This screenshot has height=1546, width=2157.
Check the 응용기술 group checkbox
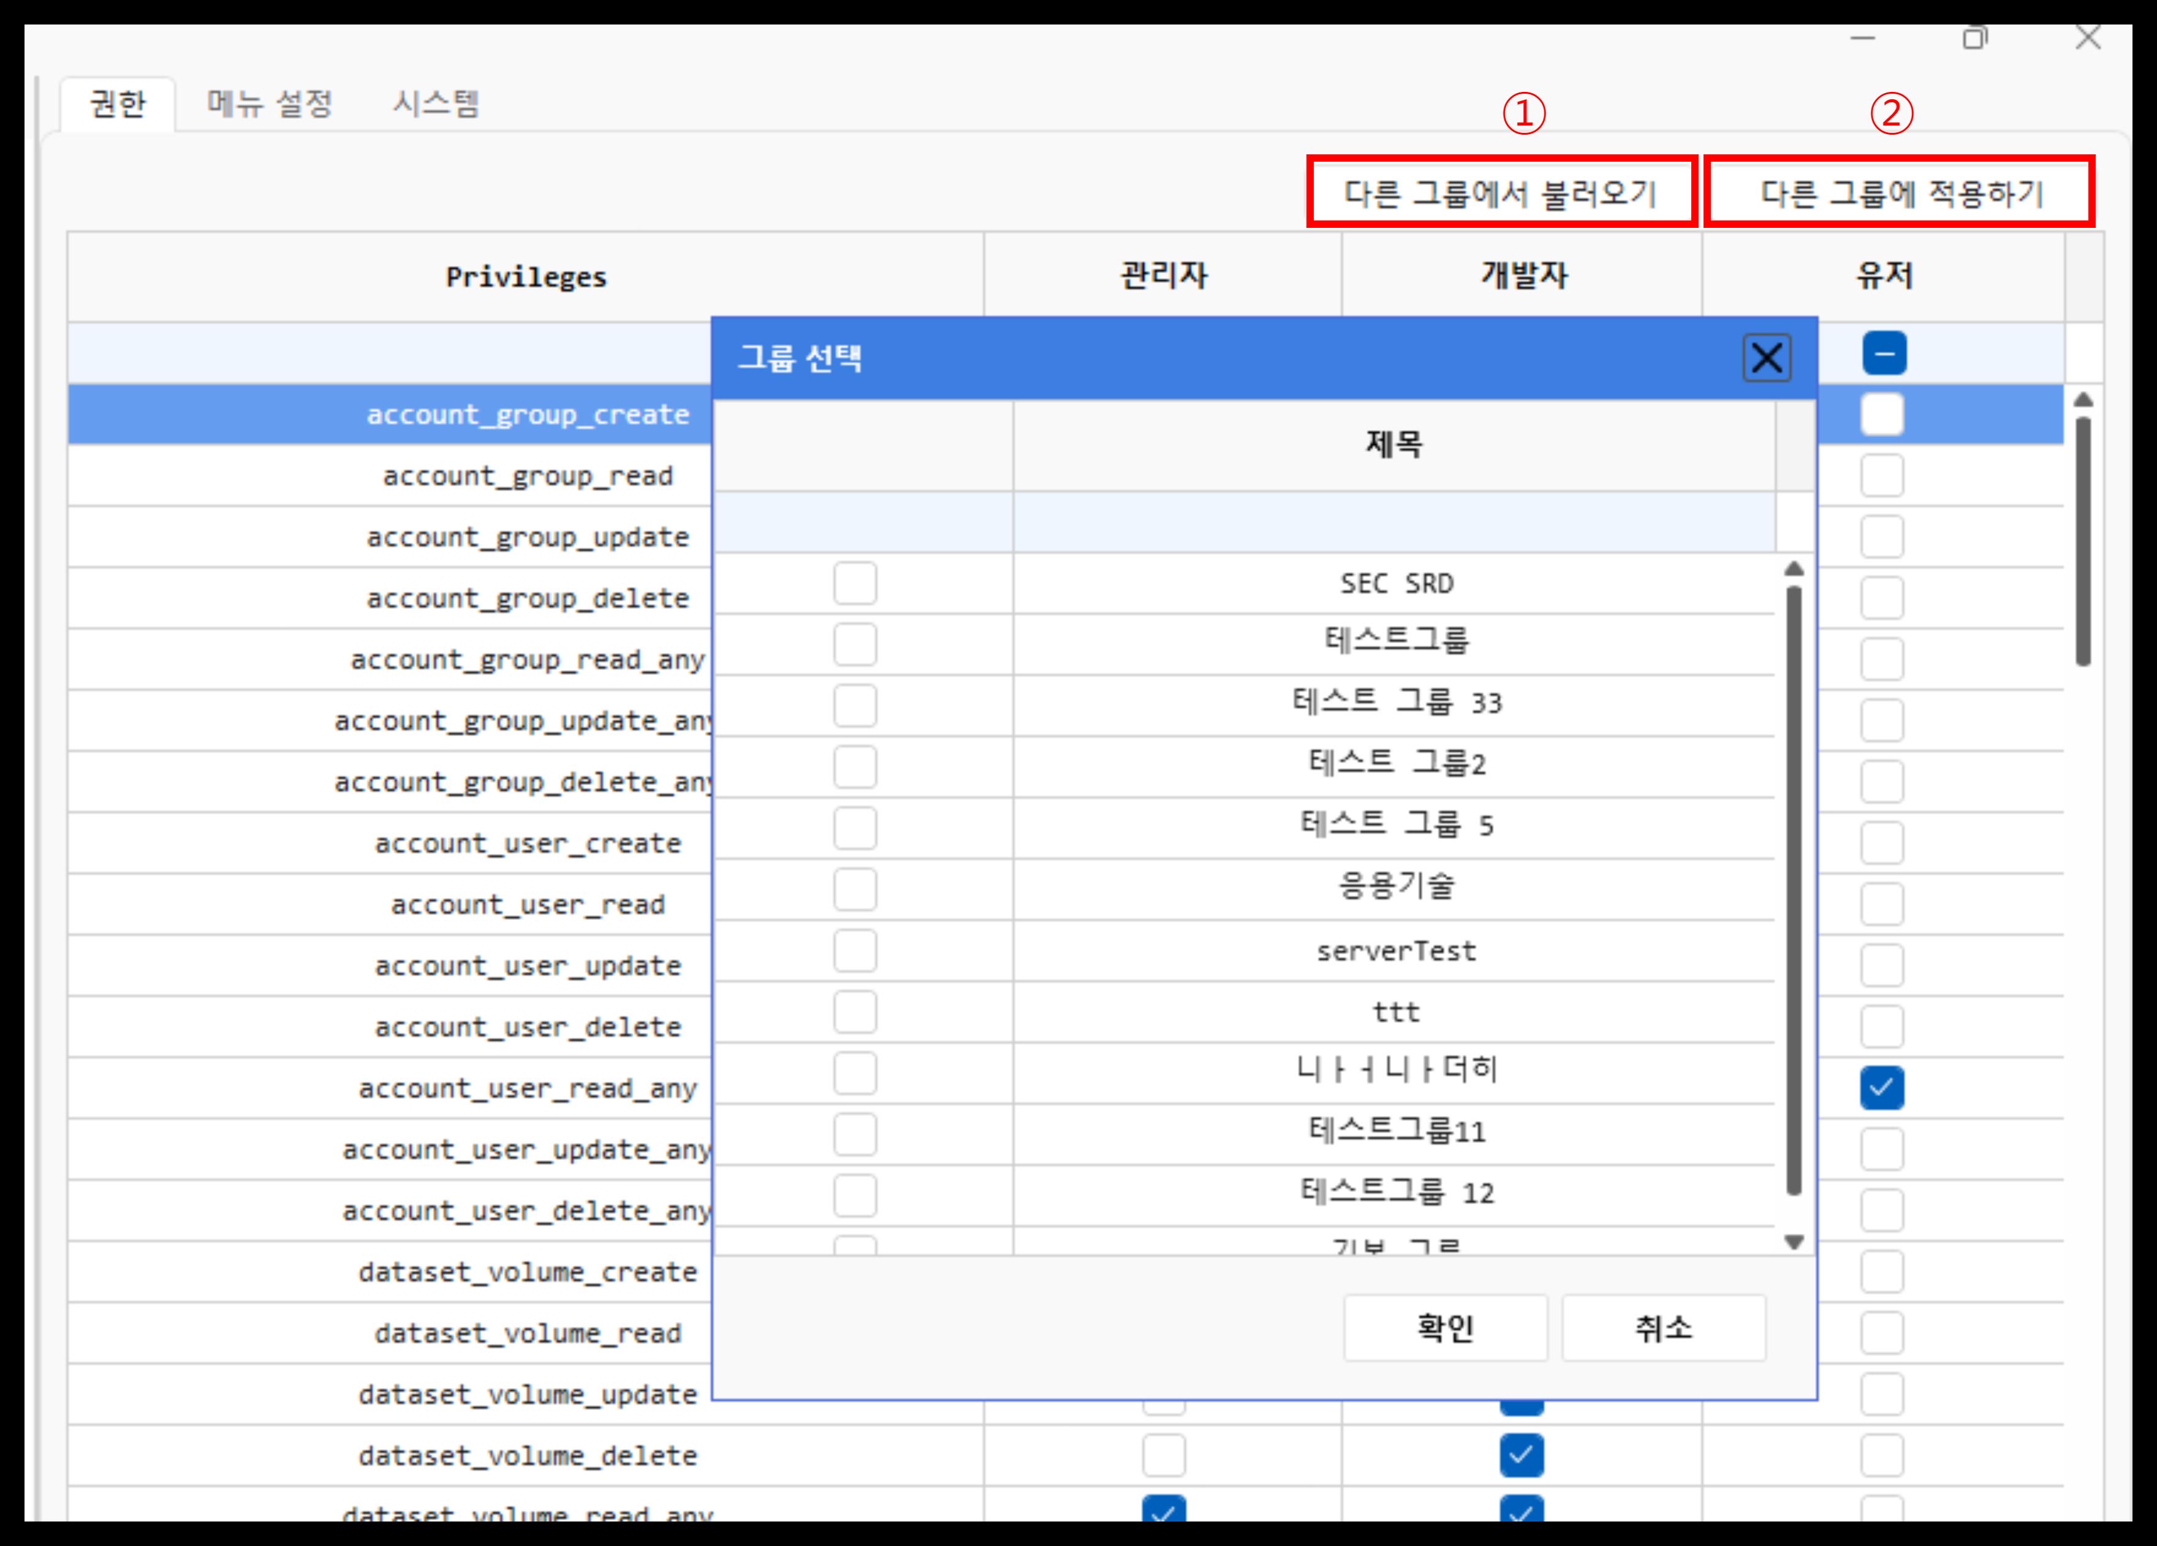tap(854, 890)
